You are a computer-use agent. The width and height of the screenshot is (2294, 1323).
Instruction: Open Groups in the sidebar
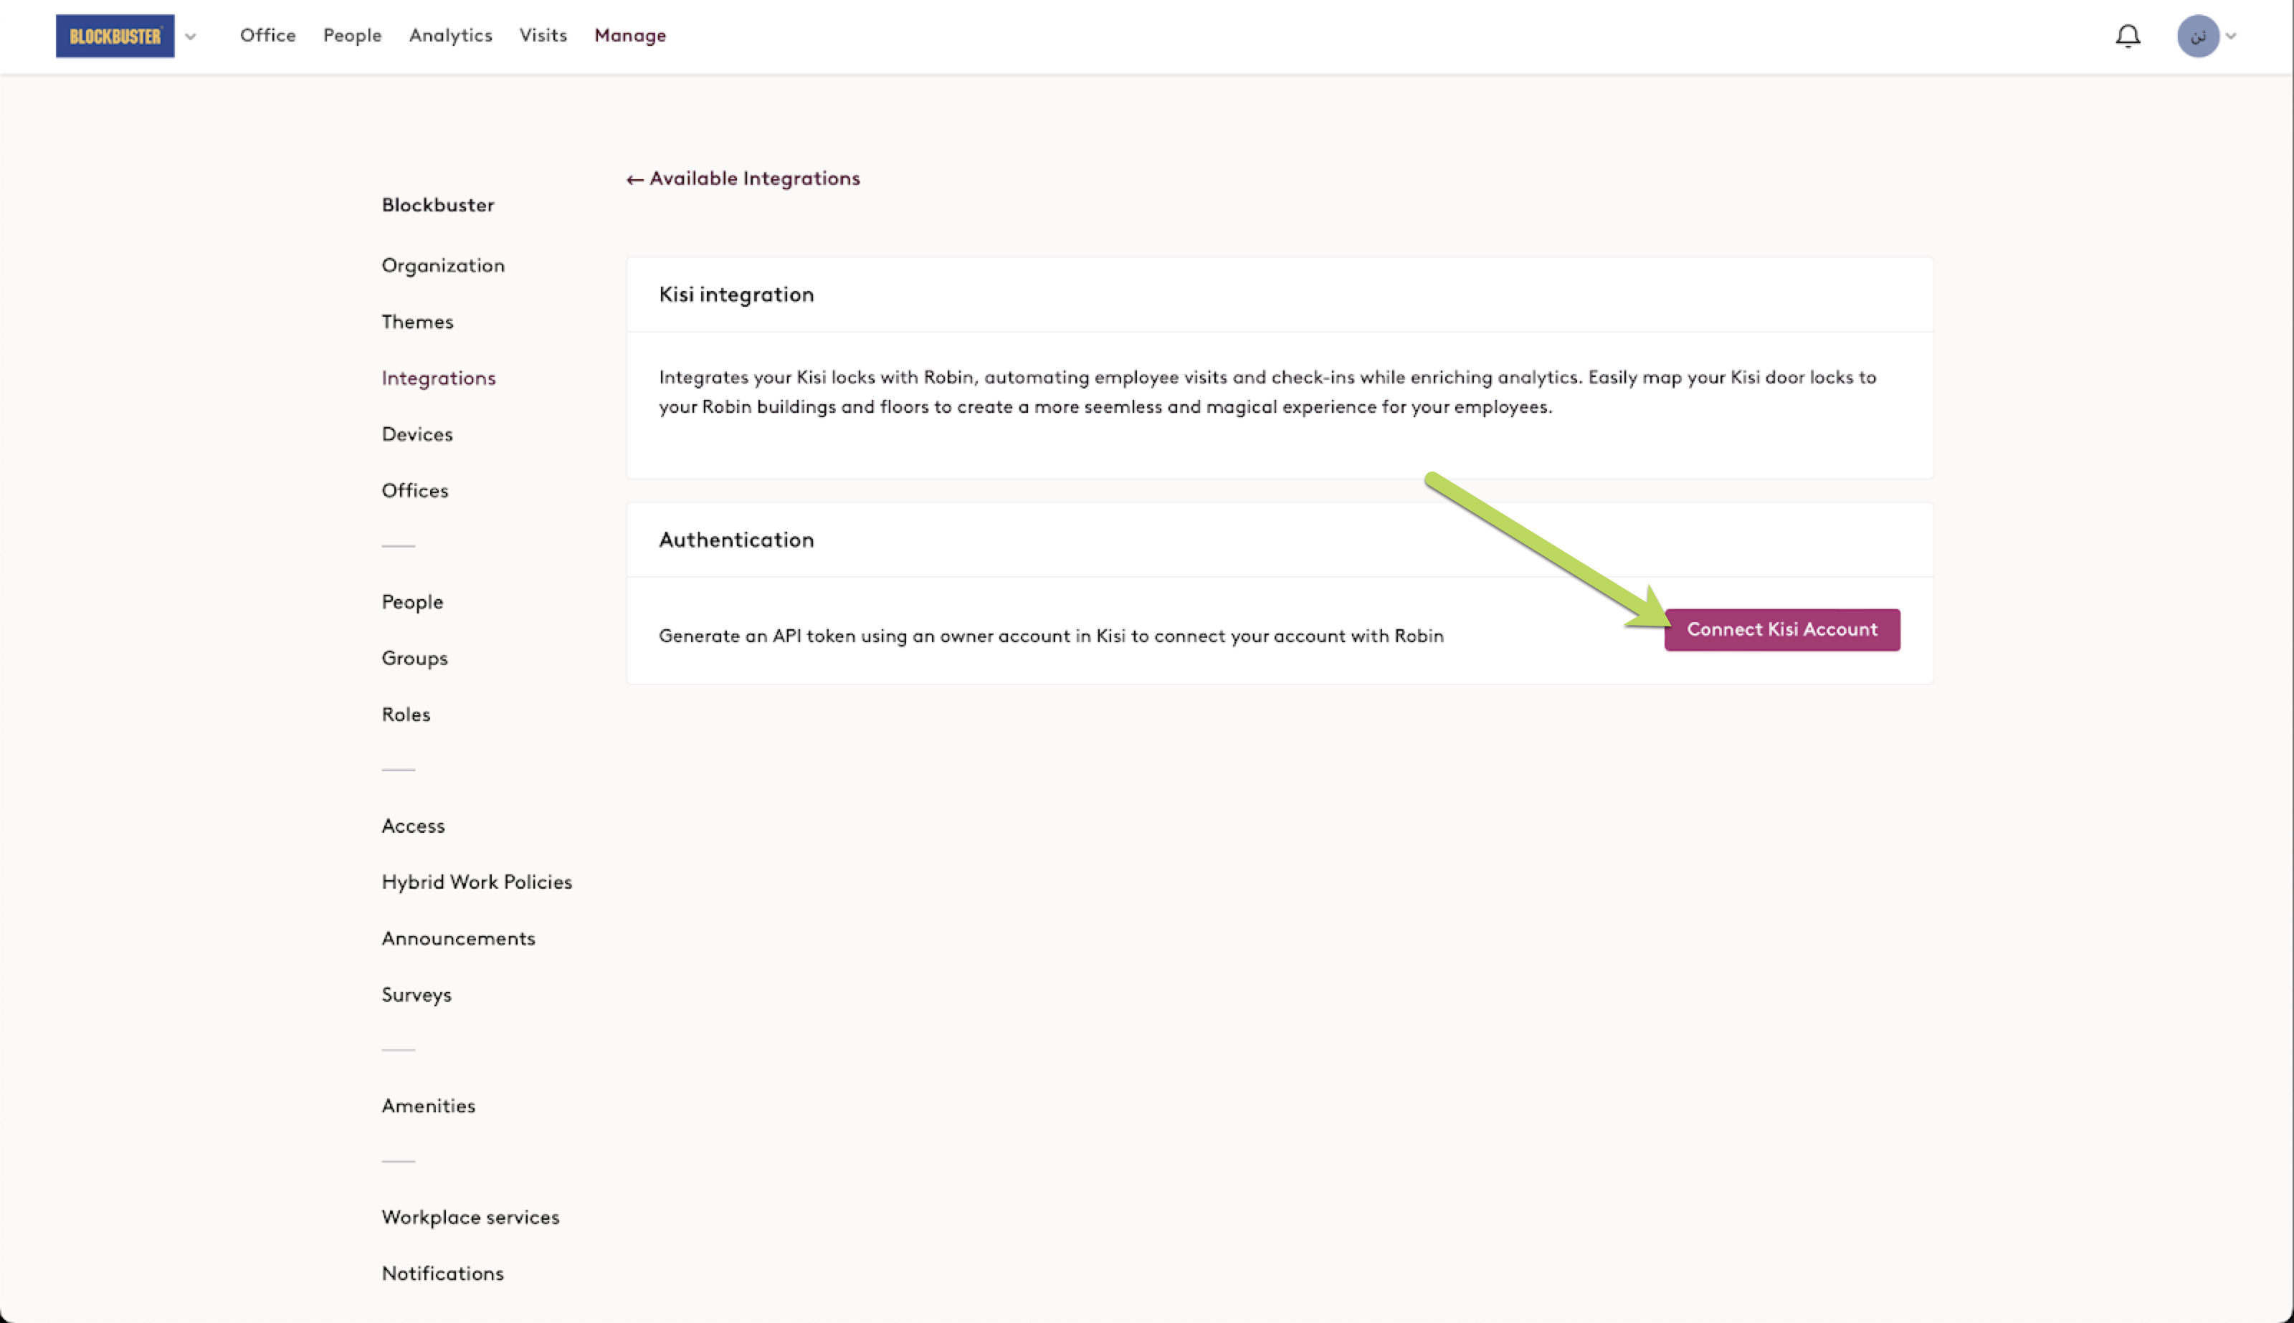414,659
